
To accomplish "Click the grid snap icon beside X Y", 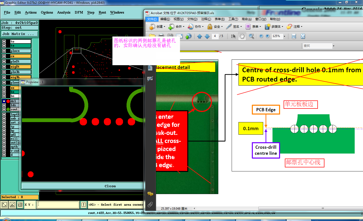I will (20, 205).
